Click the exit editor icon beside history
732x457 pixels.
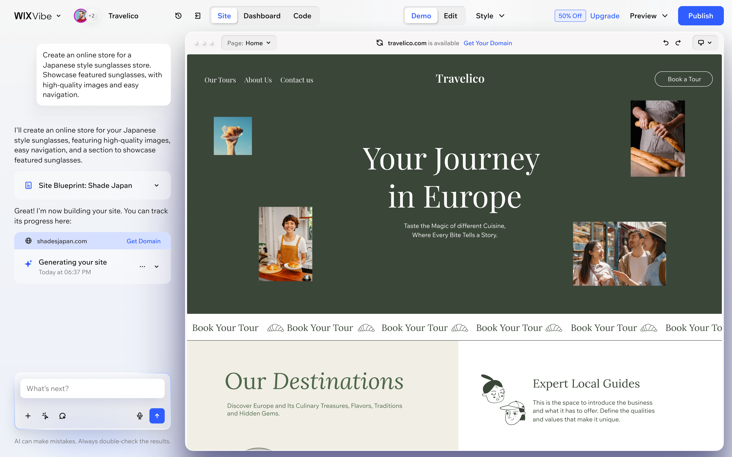[198, 16]
